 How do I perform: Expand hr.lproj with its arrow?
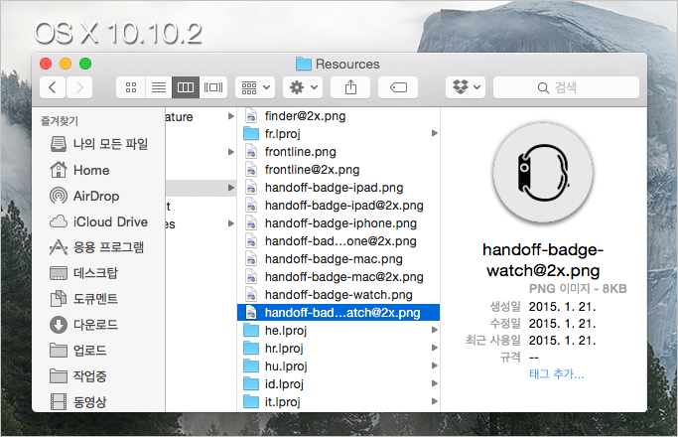(x=434, y=348)
